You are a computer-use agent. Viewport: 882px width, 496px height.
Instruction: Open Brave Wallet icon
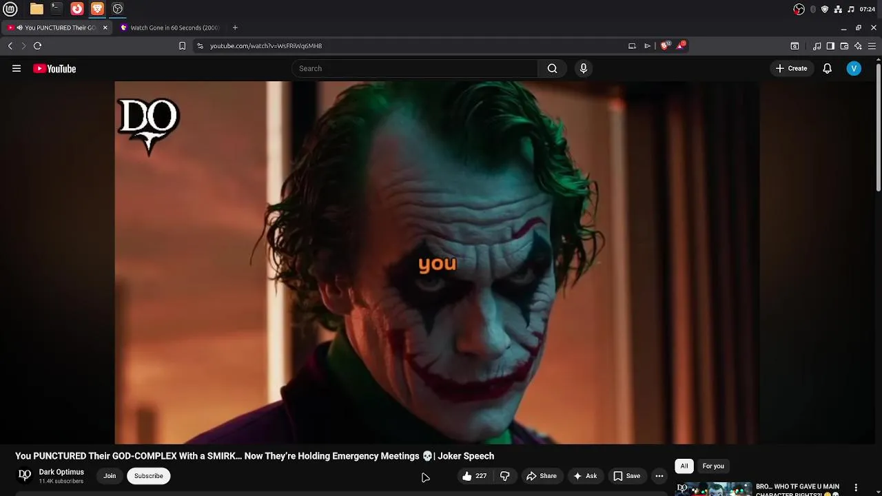tap(844, 45)
